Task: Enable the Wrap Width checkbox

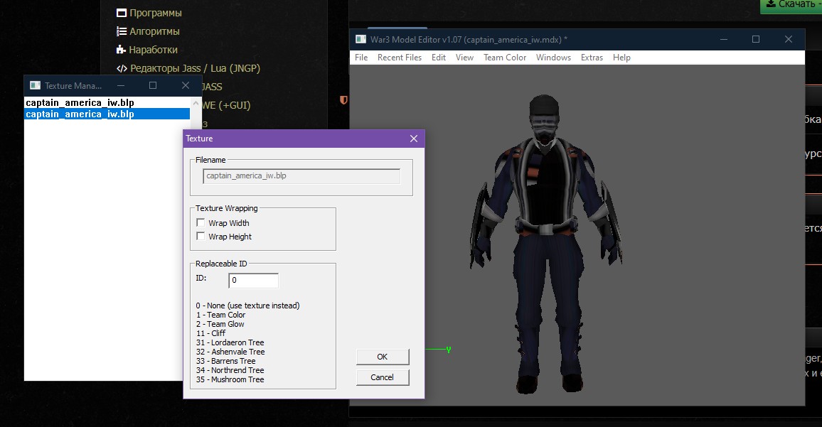Action: point(201,222)
